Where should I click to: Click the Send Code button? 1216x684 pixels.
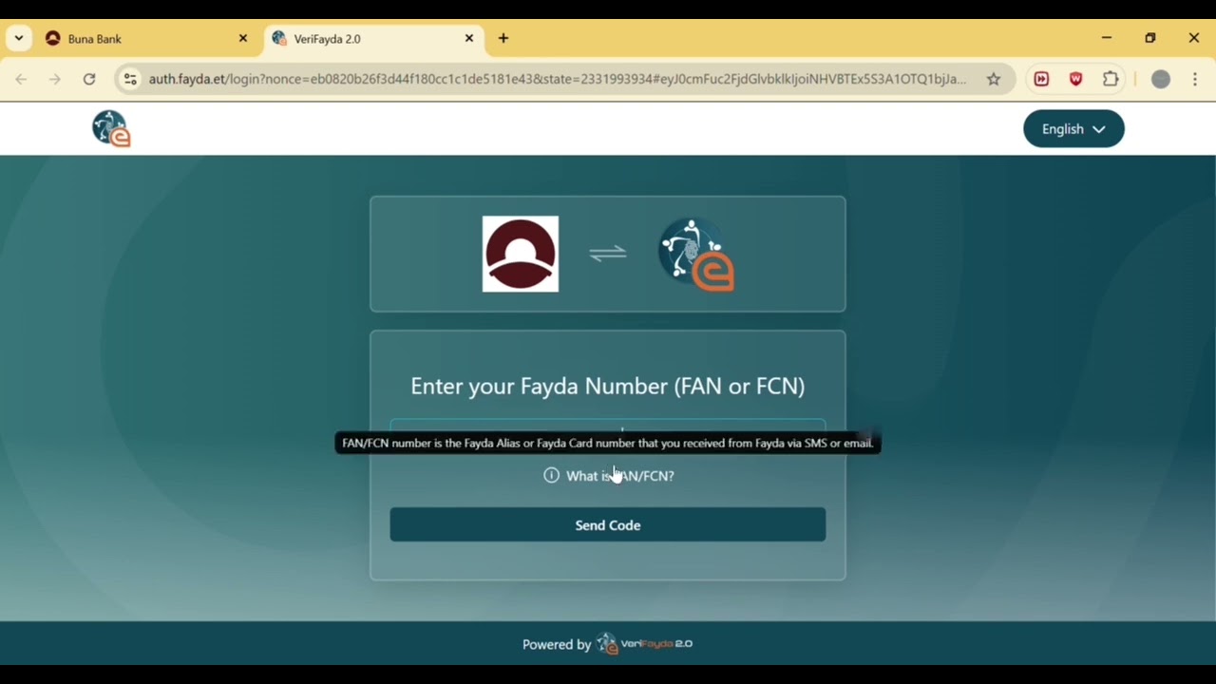[x=608, y=525]
